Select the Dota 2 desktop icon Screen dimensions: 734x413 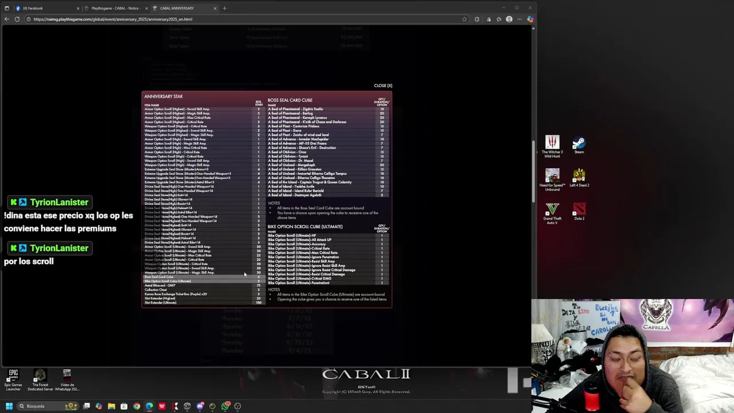point(579,212)
